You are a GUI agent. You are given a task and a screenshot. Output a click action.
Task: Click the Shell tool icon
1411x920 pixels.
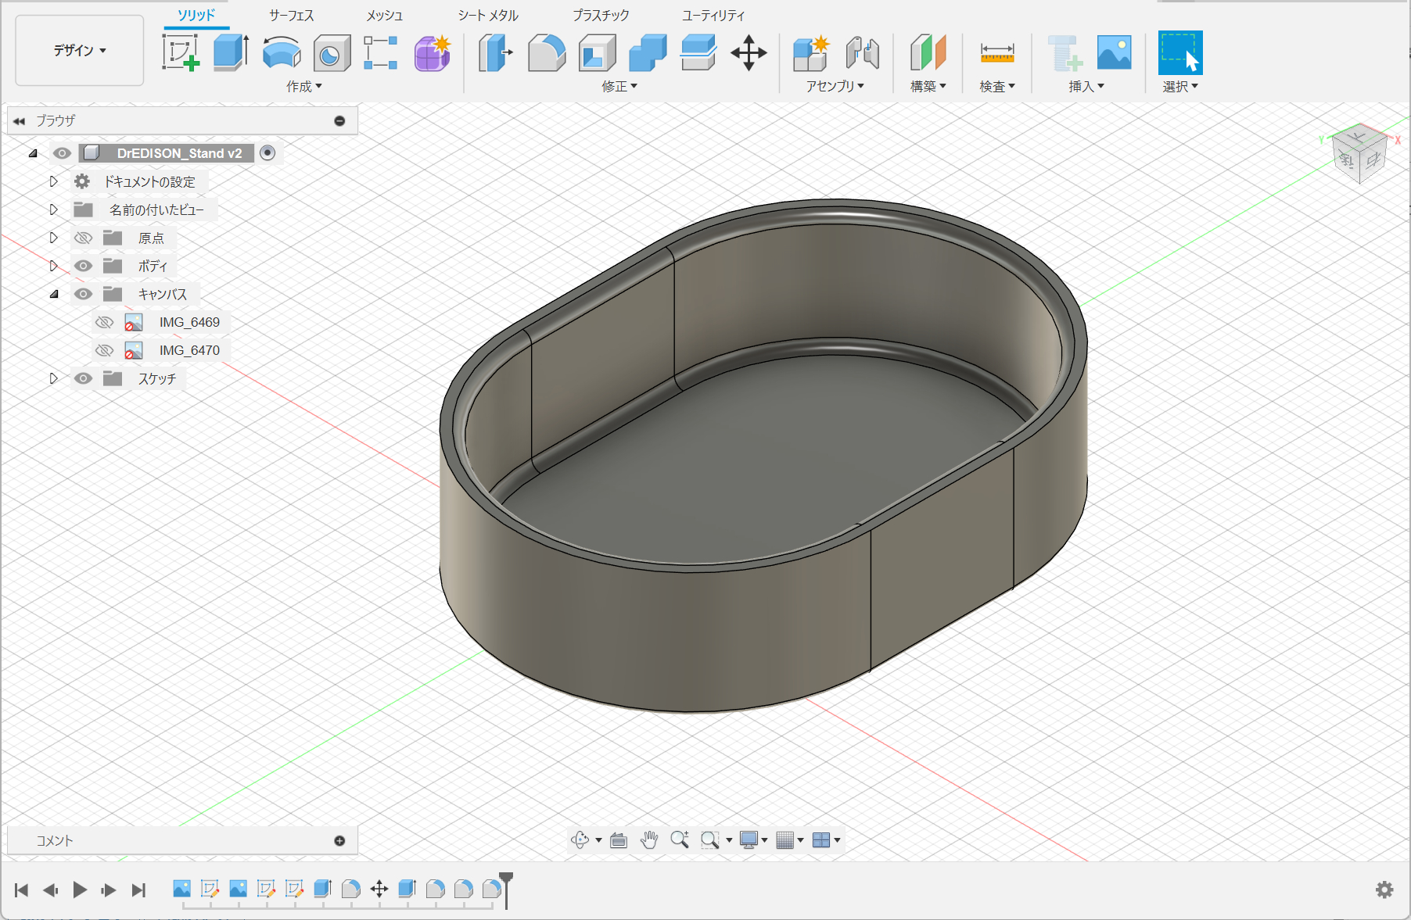tap(597, 52)
